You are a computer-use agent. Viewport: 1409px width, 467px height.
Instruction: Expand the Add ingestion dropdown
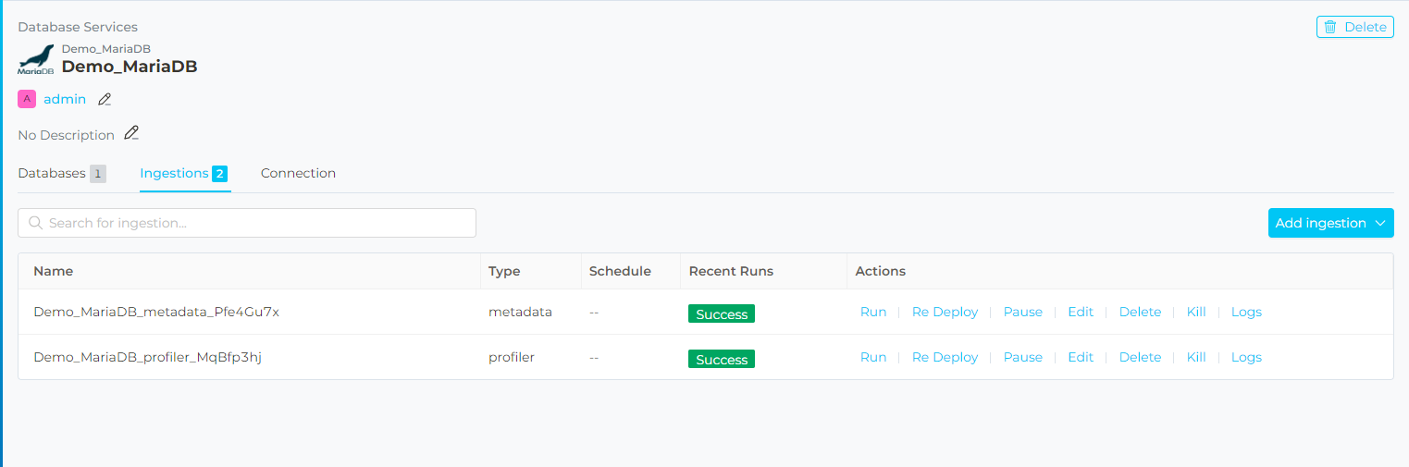(x=1330, y=223)
